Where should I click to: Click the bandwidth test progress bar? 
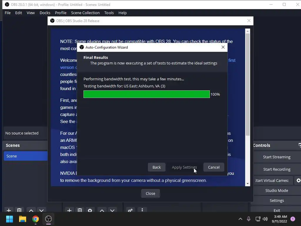coord(146,94)
